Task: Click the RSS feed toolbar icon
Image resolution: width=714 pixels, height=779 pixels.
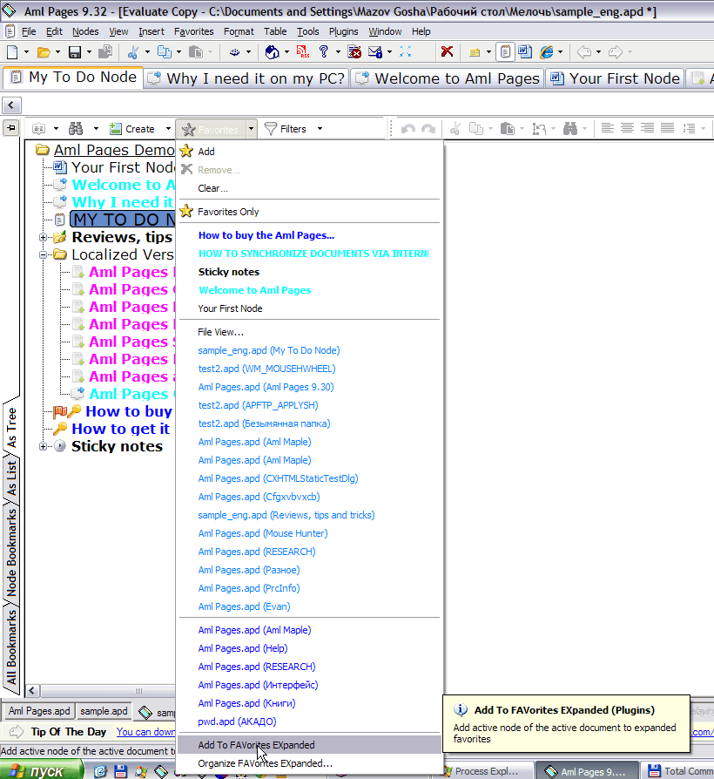Action: coord(302,51)
